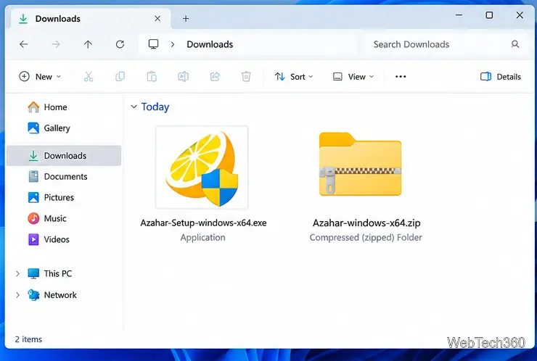Select the Downloads window tab
Image resolution: width=537 pixels, height=361 pixels.
tap(91, 18)
